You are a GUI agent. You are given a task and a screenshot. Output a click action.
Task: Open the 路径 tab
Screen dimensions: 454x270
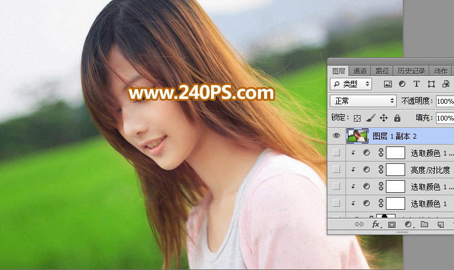pyautogui.click(x=382, y=71)
